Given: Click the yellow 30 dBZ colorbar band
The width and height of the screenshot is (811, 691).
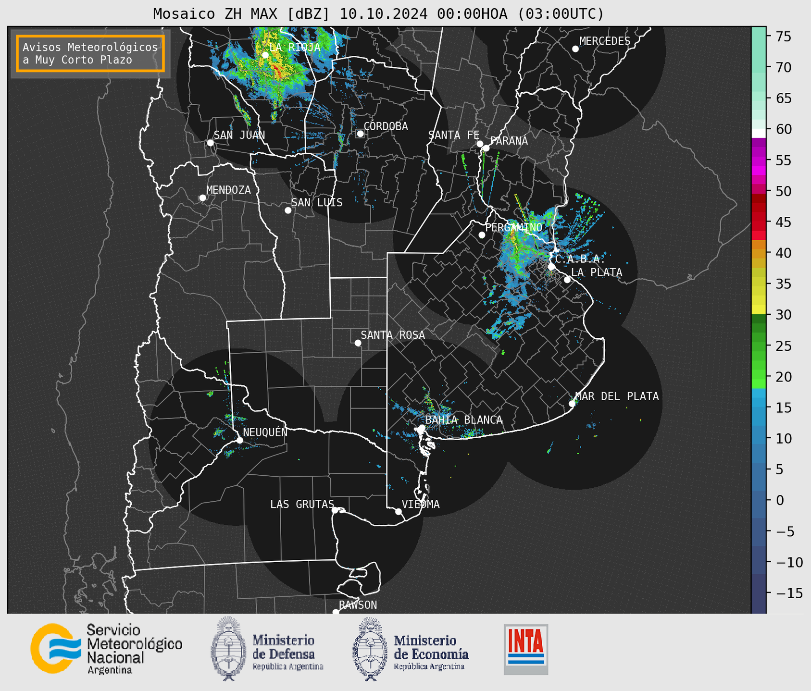Looking at the screenshot, I should click(x=759, y=310).
